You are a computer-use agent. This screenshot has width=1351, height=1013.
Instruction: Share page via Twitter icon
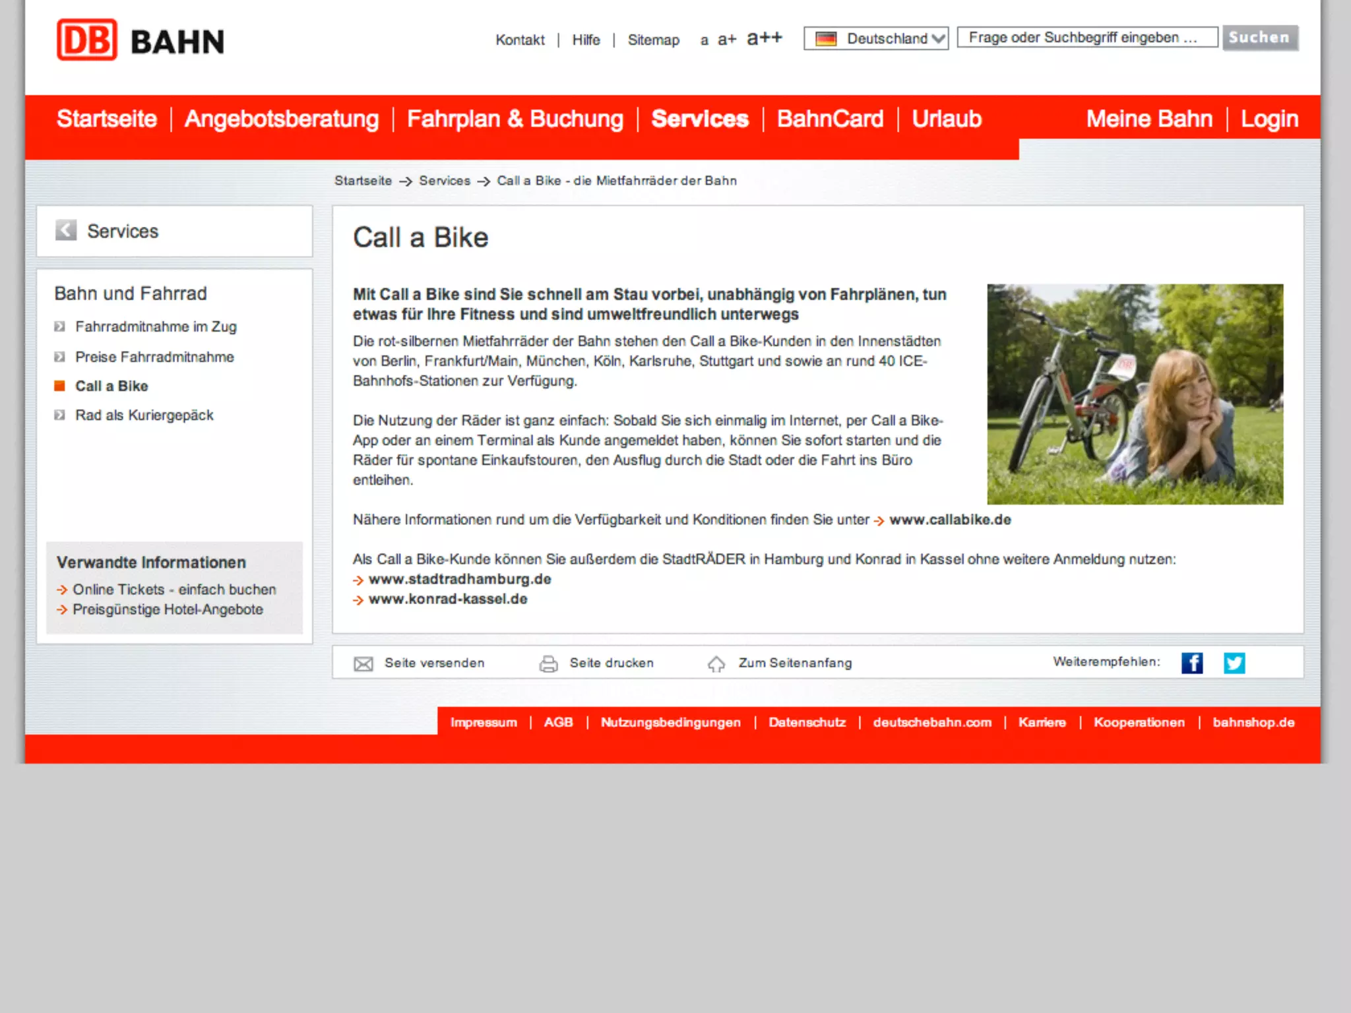(1234, 663)
